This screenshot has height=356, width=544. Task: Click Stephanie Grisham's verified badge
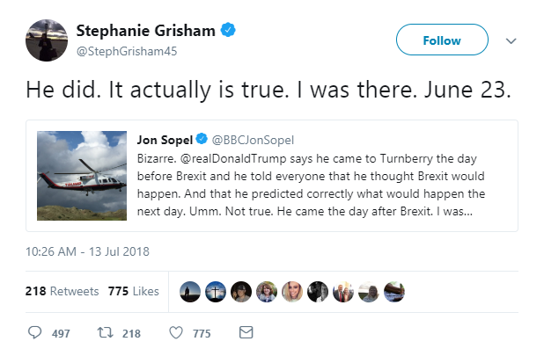point(228,30)
